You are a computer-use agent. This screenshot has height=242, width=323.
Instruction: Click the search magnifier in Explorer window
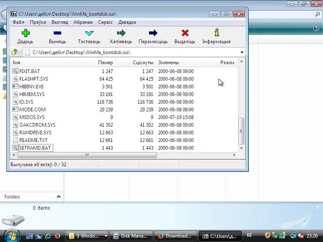pos(317,14)
